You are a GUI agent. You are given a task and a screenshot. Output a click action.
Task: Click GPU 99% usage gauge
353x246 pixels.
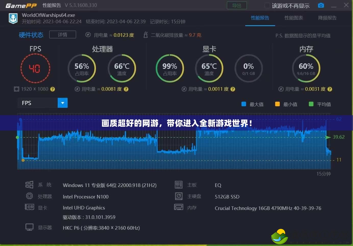pos(170,68)
